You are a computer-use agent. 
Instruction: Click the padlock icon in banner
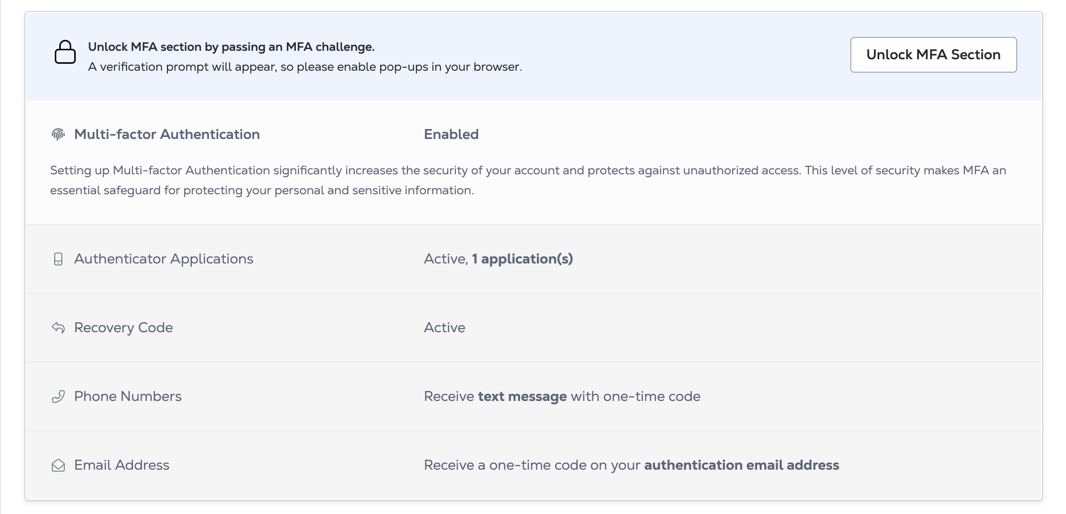coord(65,52)
